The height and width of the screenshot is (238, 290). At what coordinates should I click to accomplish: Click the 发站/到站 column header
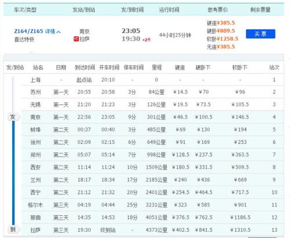[x=84, y=10]
